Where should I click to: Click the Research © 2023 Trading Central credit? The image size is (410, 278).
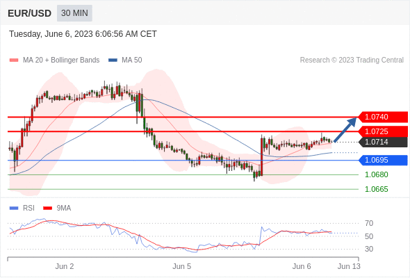pyautogui.click(x=352, y=60)
